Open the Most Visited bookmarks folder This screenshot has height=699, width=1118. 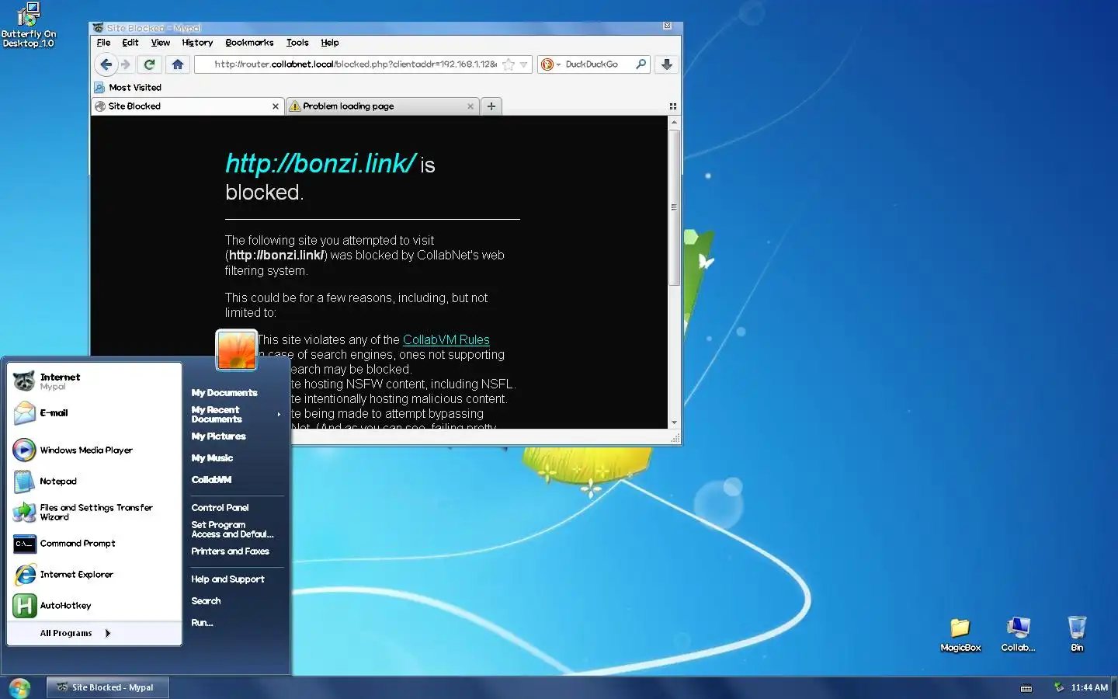(128, 88)
